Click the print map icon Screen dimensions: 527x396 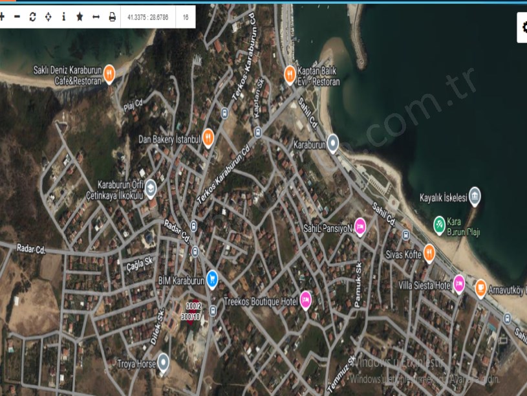(113, 16)
